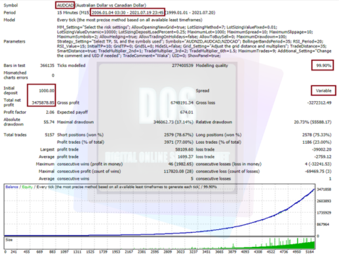This screenshot has height=257, width=339.
Task: Click the Symbol label
Action: [11, 5]
